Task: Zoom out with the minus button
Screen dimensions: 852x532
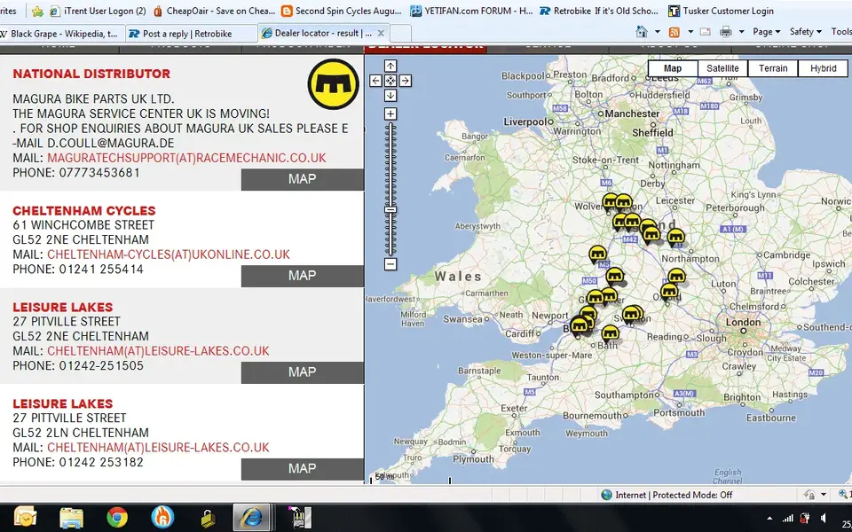Action: point(390,264)
